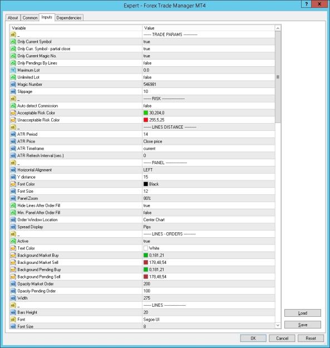The width and height of the screenshot is (330, 348).
Task: Click the icon next to Panel Zoom
Action: (13, 198)
